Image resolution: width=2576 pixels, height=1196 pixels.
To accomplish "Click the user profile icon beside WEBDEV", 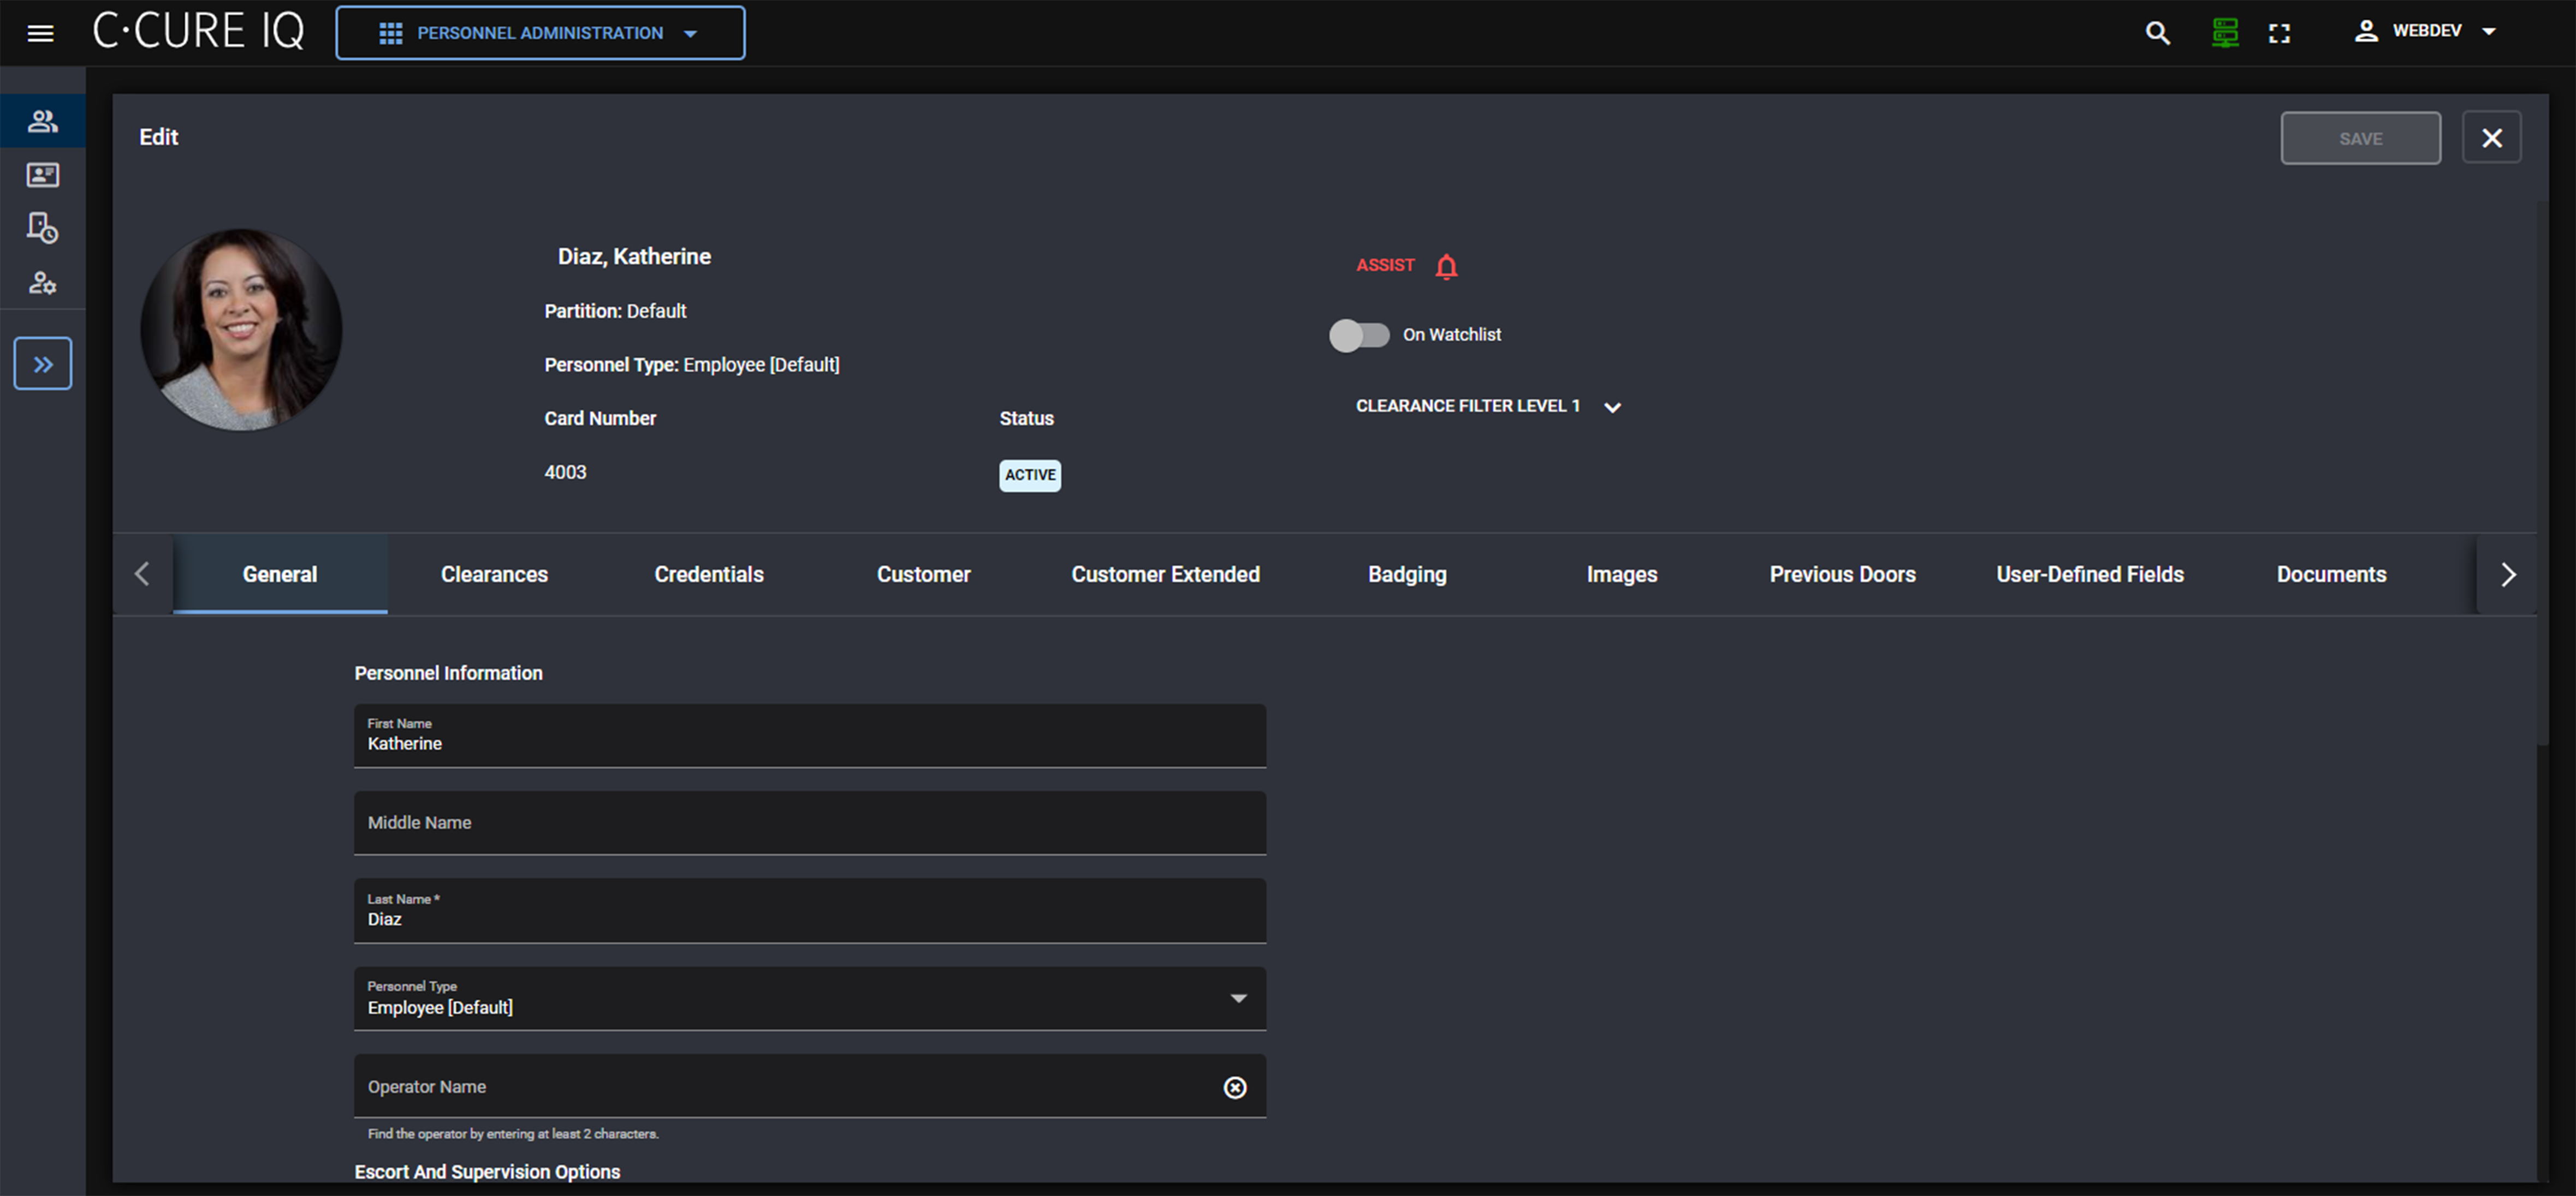I will pos(2365,31).
